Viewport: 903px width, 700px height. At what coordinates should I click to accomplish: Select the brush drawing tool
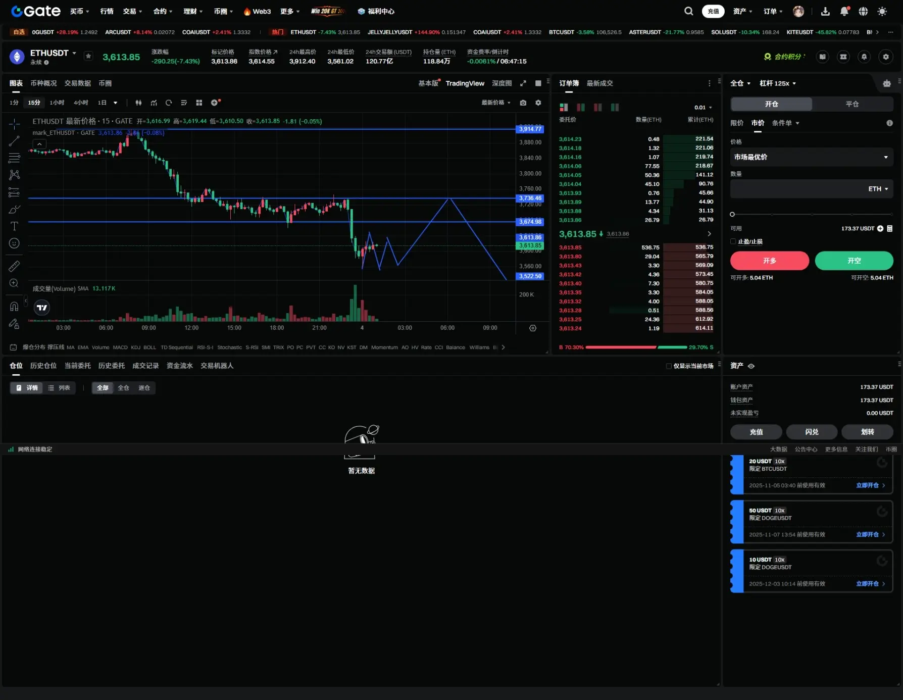[x=14, y=209]
